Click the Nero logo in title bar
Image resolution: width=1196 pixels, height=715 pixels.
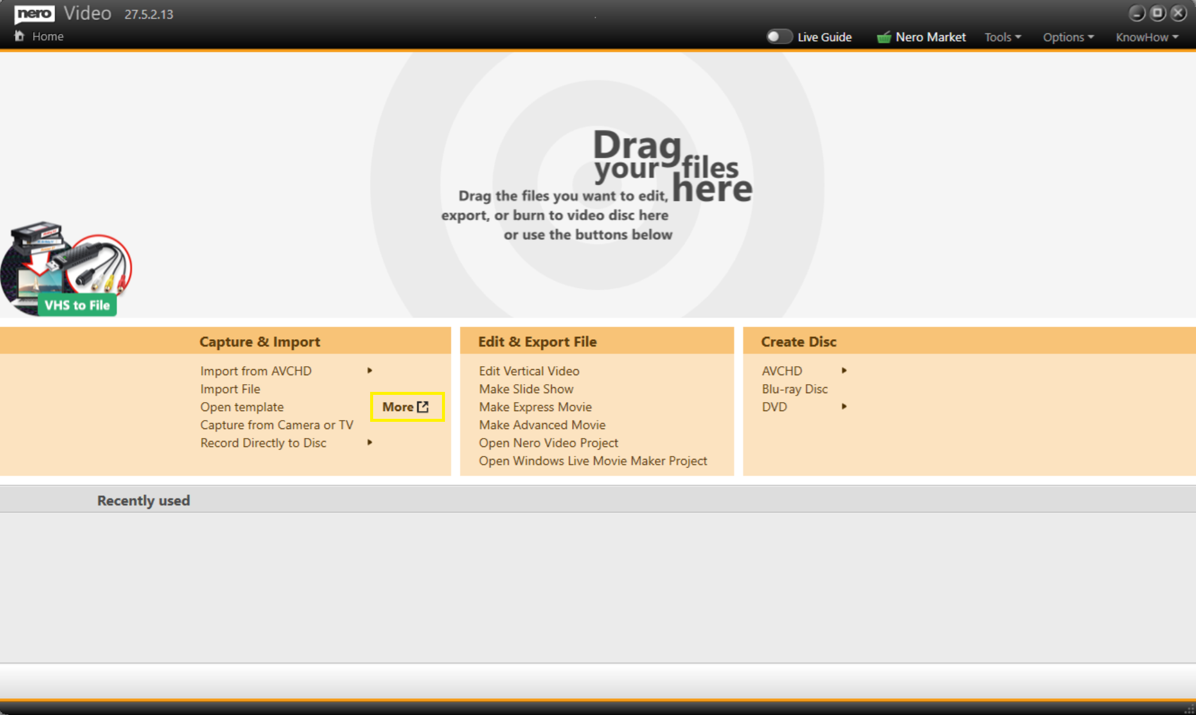click(x=34, y=13)
